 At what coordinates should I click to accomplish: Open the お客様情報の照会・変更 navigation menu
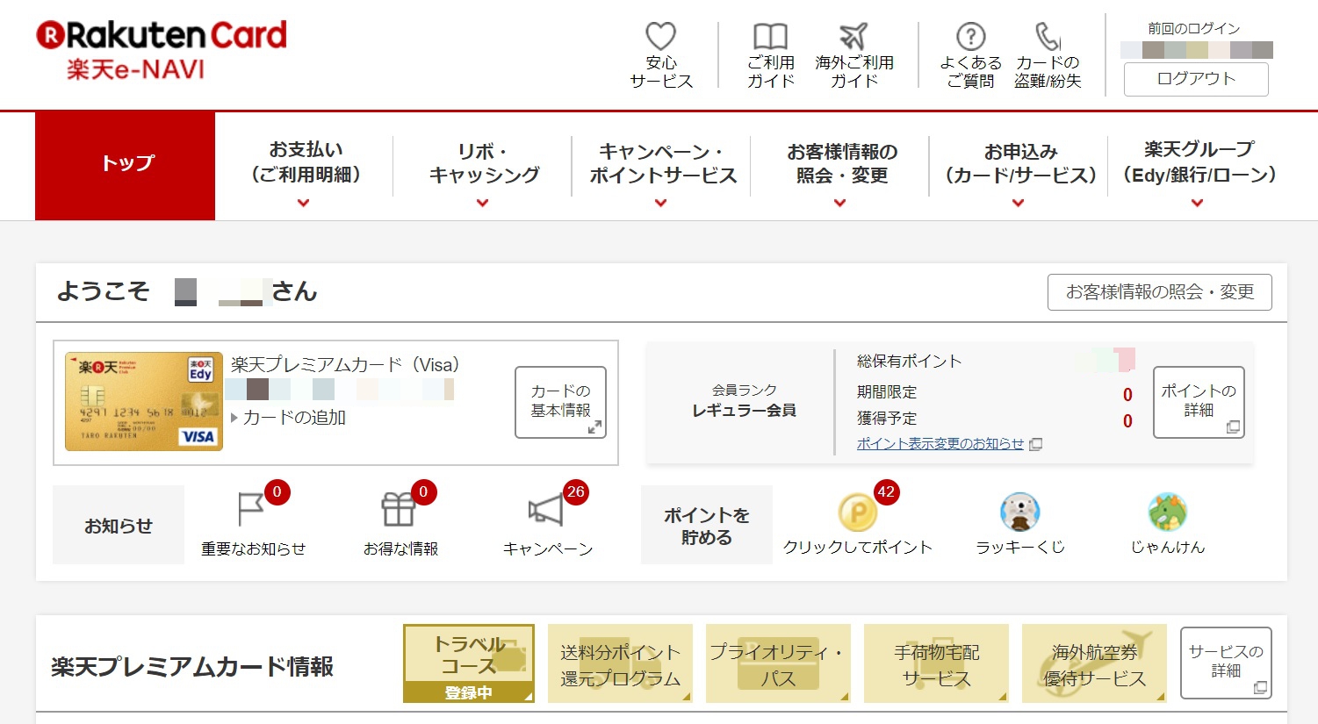(842, 163)
